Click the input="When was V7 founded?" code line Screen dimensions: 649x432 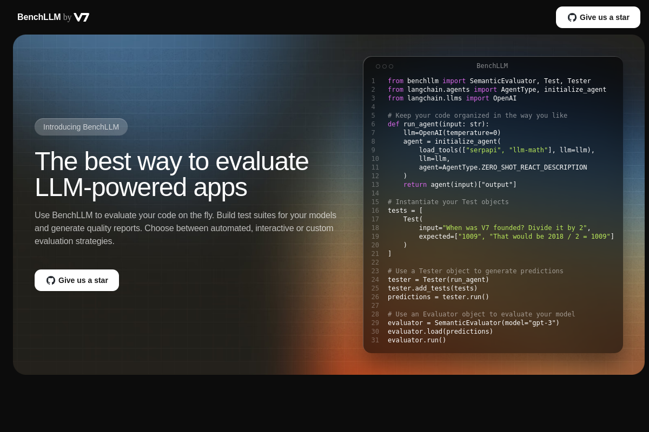[x=505, y=228]
